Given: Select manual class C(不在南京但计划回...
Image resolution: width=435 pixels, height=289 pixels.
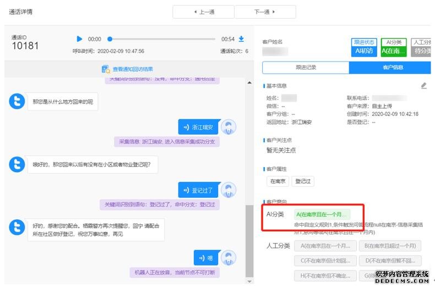Looking at the screenshot, I should coord(325,260).
